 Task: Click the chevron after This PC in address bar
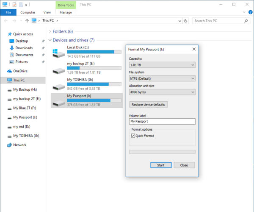[x=57, y=21]
